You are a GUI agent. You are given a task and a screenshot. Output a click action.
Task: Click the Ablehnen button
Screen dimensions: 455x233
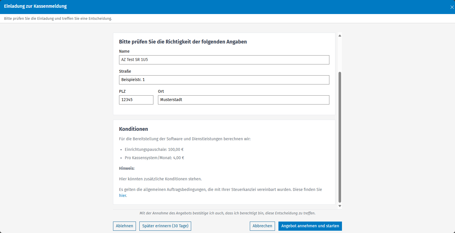click(x=124, y=226)
